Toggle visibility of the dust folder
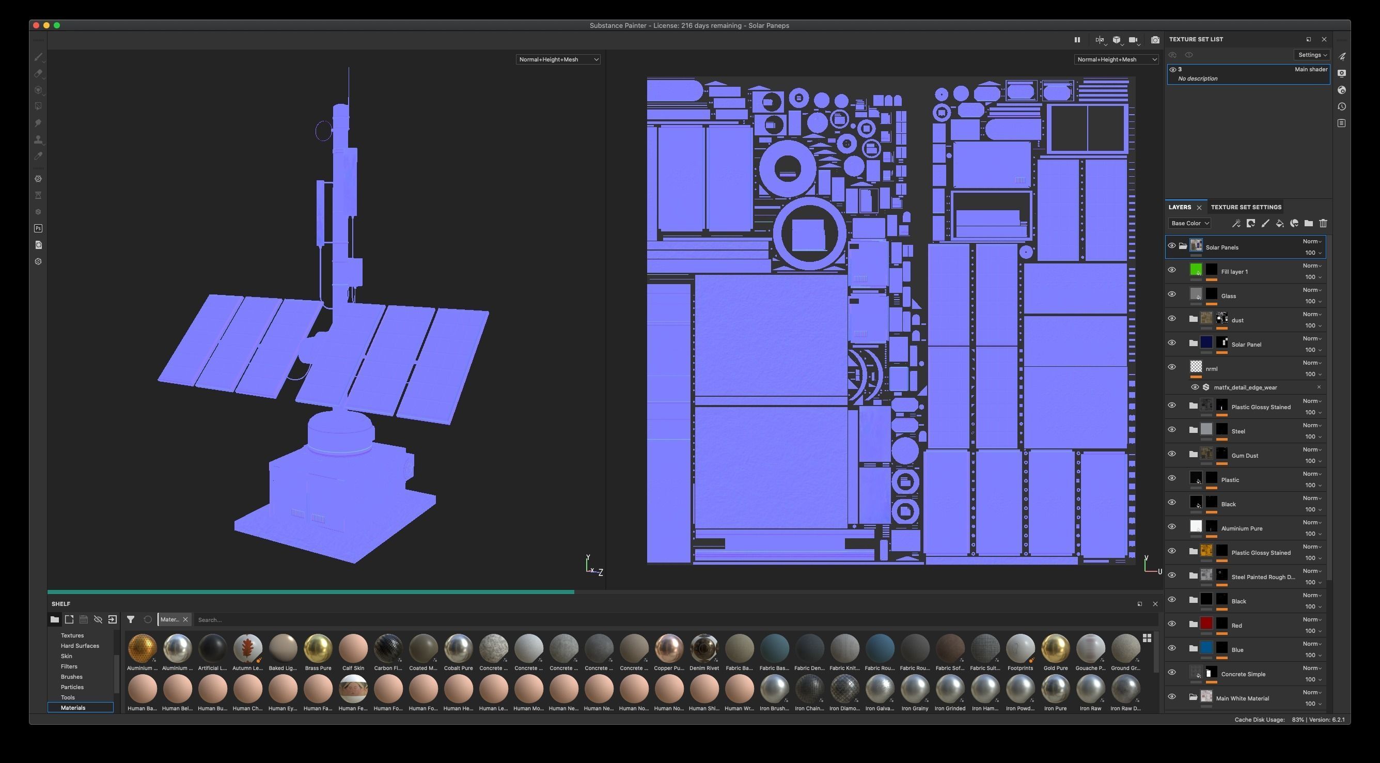This screenshot has height=763, width=1380. pos(1172,318)
